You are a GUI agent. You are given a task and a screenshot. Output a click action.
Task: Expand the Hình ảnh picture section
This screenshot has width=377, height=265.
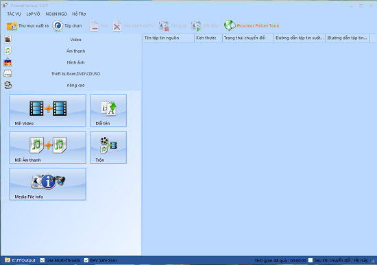(72, 62)
